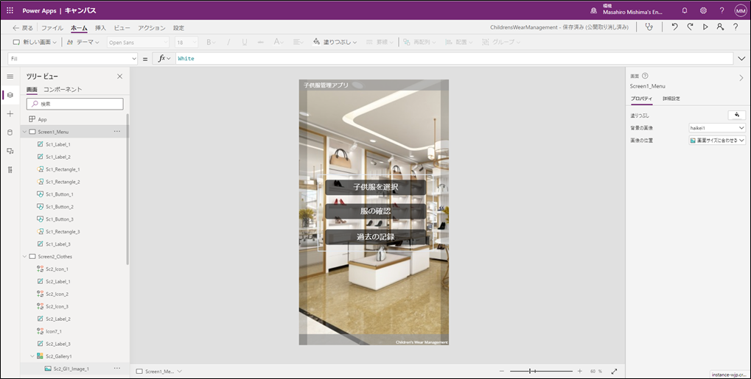Expand the formula bar

pyautogui.click(x=742, y=58)
